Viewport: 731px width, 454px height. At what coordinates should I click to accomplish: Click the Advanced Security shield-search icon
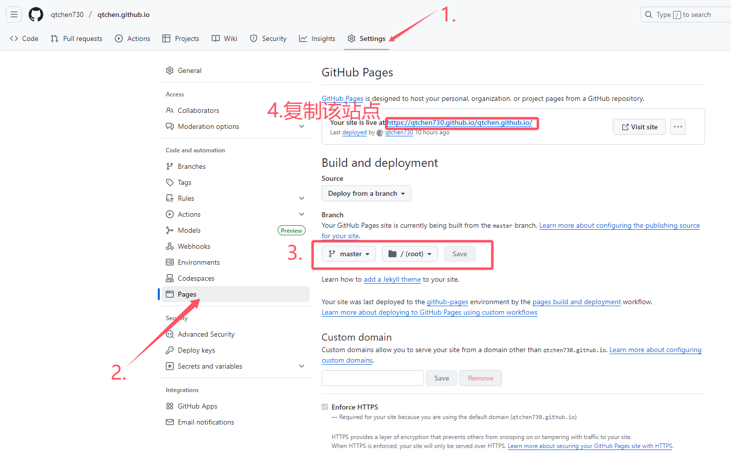170,334
